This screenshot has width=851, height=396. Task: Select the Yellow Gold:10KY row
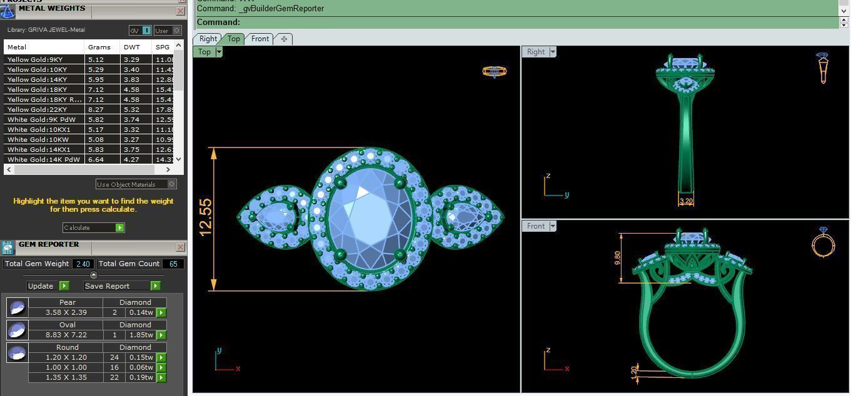[x=89, y=69]
